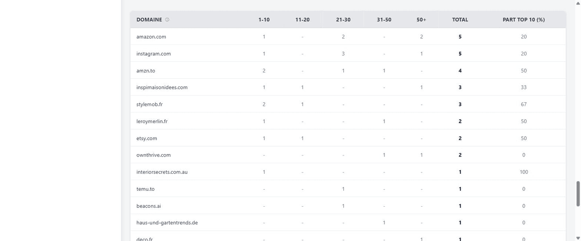Viewport: 581px width, 241px height.
Task: Click instagram.com total value 5
Action: click(460, 54)
